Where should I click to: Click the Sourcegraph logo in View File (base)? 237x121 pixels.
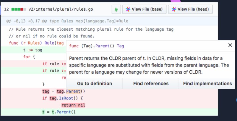[x=128, y=9]
